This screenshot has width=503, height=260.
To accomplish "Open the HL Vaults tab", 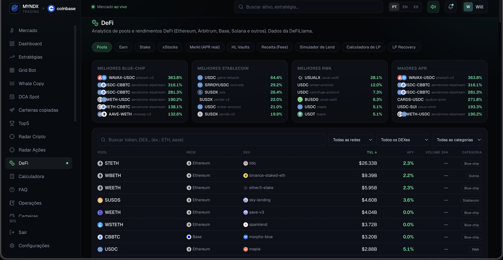I will [x=240, y=47].
